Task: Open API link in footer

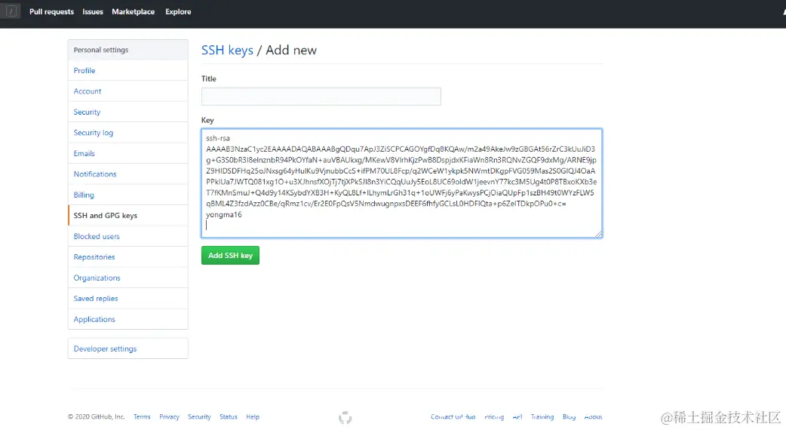Action: [x=517, y=417]
